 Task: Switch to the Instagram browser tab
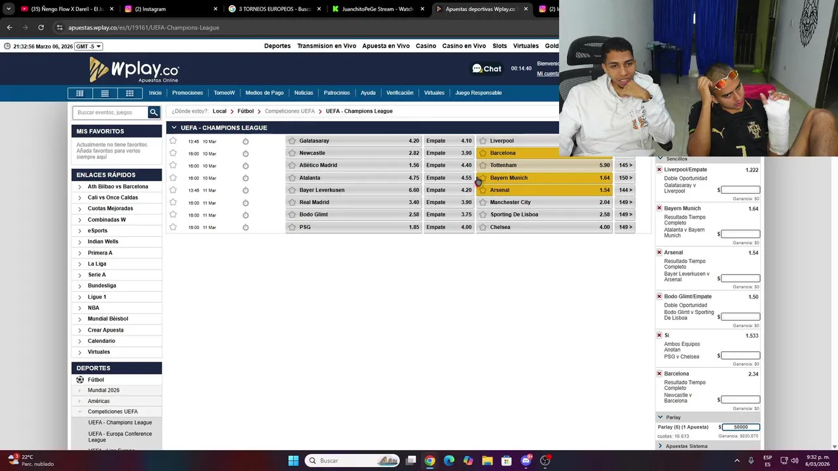point(170,9)
